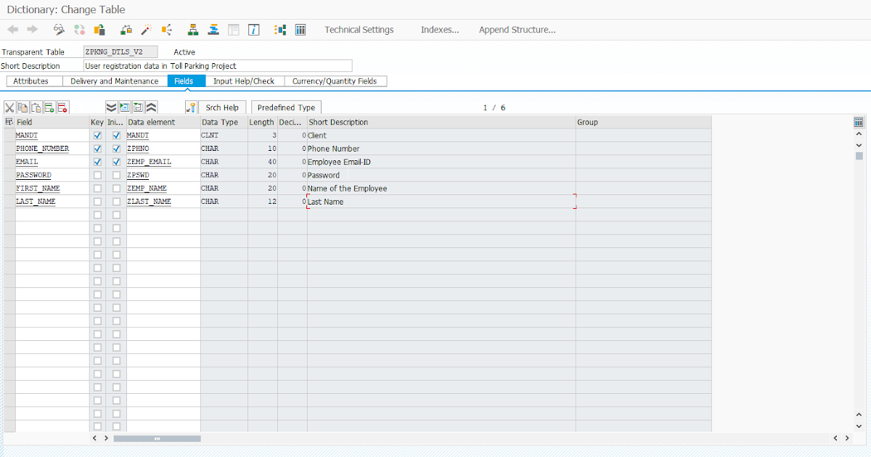Open Technical Settings

pyautogui.click(x=359, y=30)
